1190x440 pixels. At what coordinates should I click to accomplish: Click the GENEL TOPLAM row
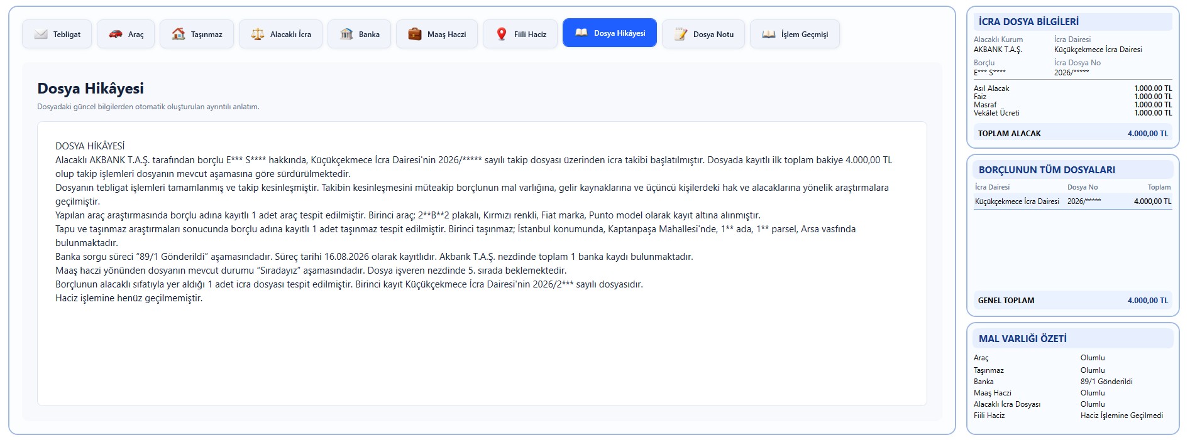(x=1072, y=300)
